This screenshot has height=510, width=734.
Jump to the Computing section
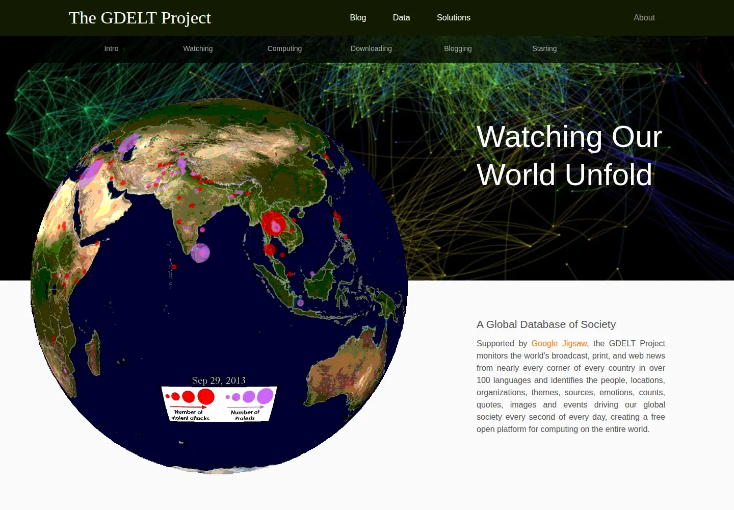click(284, 48)
